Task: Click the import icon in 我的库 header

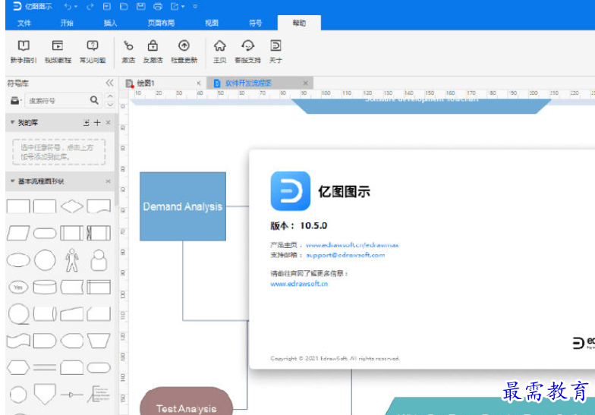Action: click(x=87, y=123)
